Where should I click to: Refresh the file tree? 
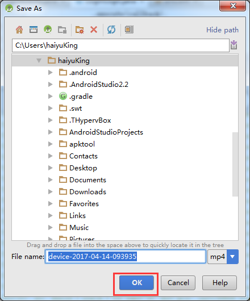point(111,30)
